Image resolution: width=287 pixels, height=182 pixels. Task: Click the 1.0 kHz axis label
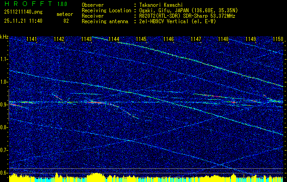(x=4, y=82)
